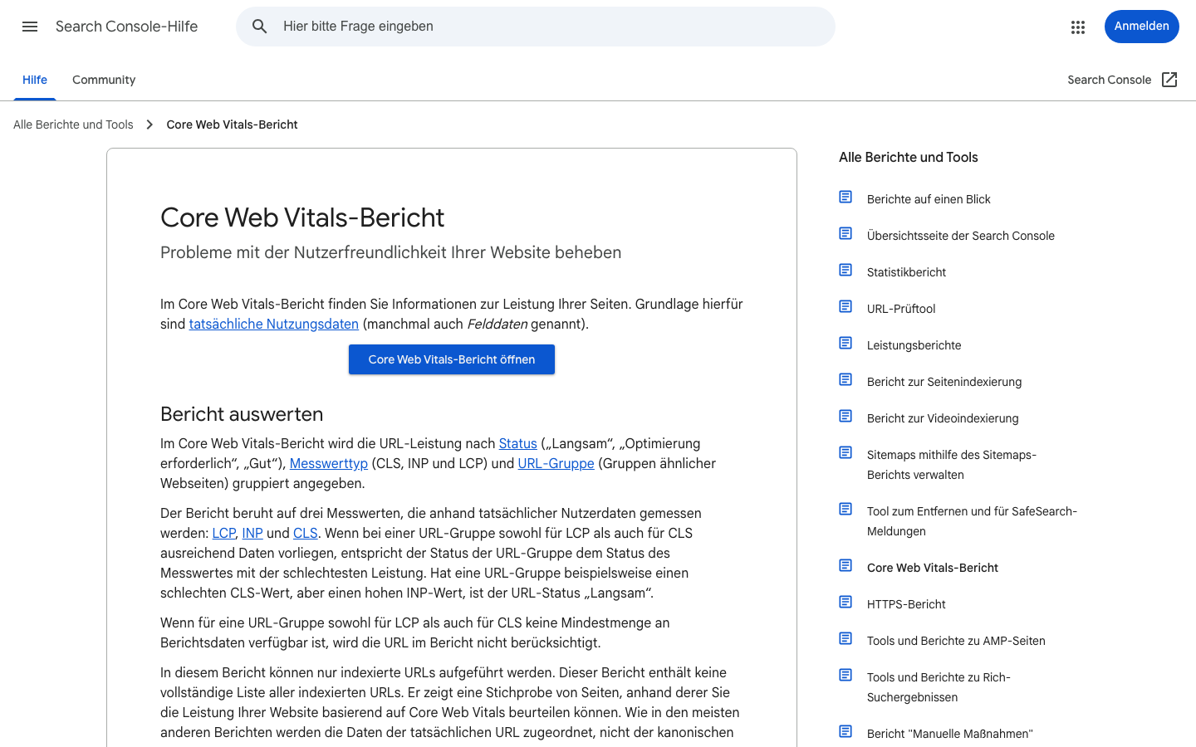Open the LCP link
This screenshot has width=1196, height=747.
(223, 533)
